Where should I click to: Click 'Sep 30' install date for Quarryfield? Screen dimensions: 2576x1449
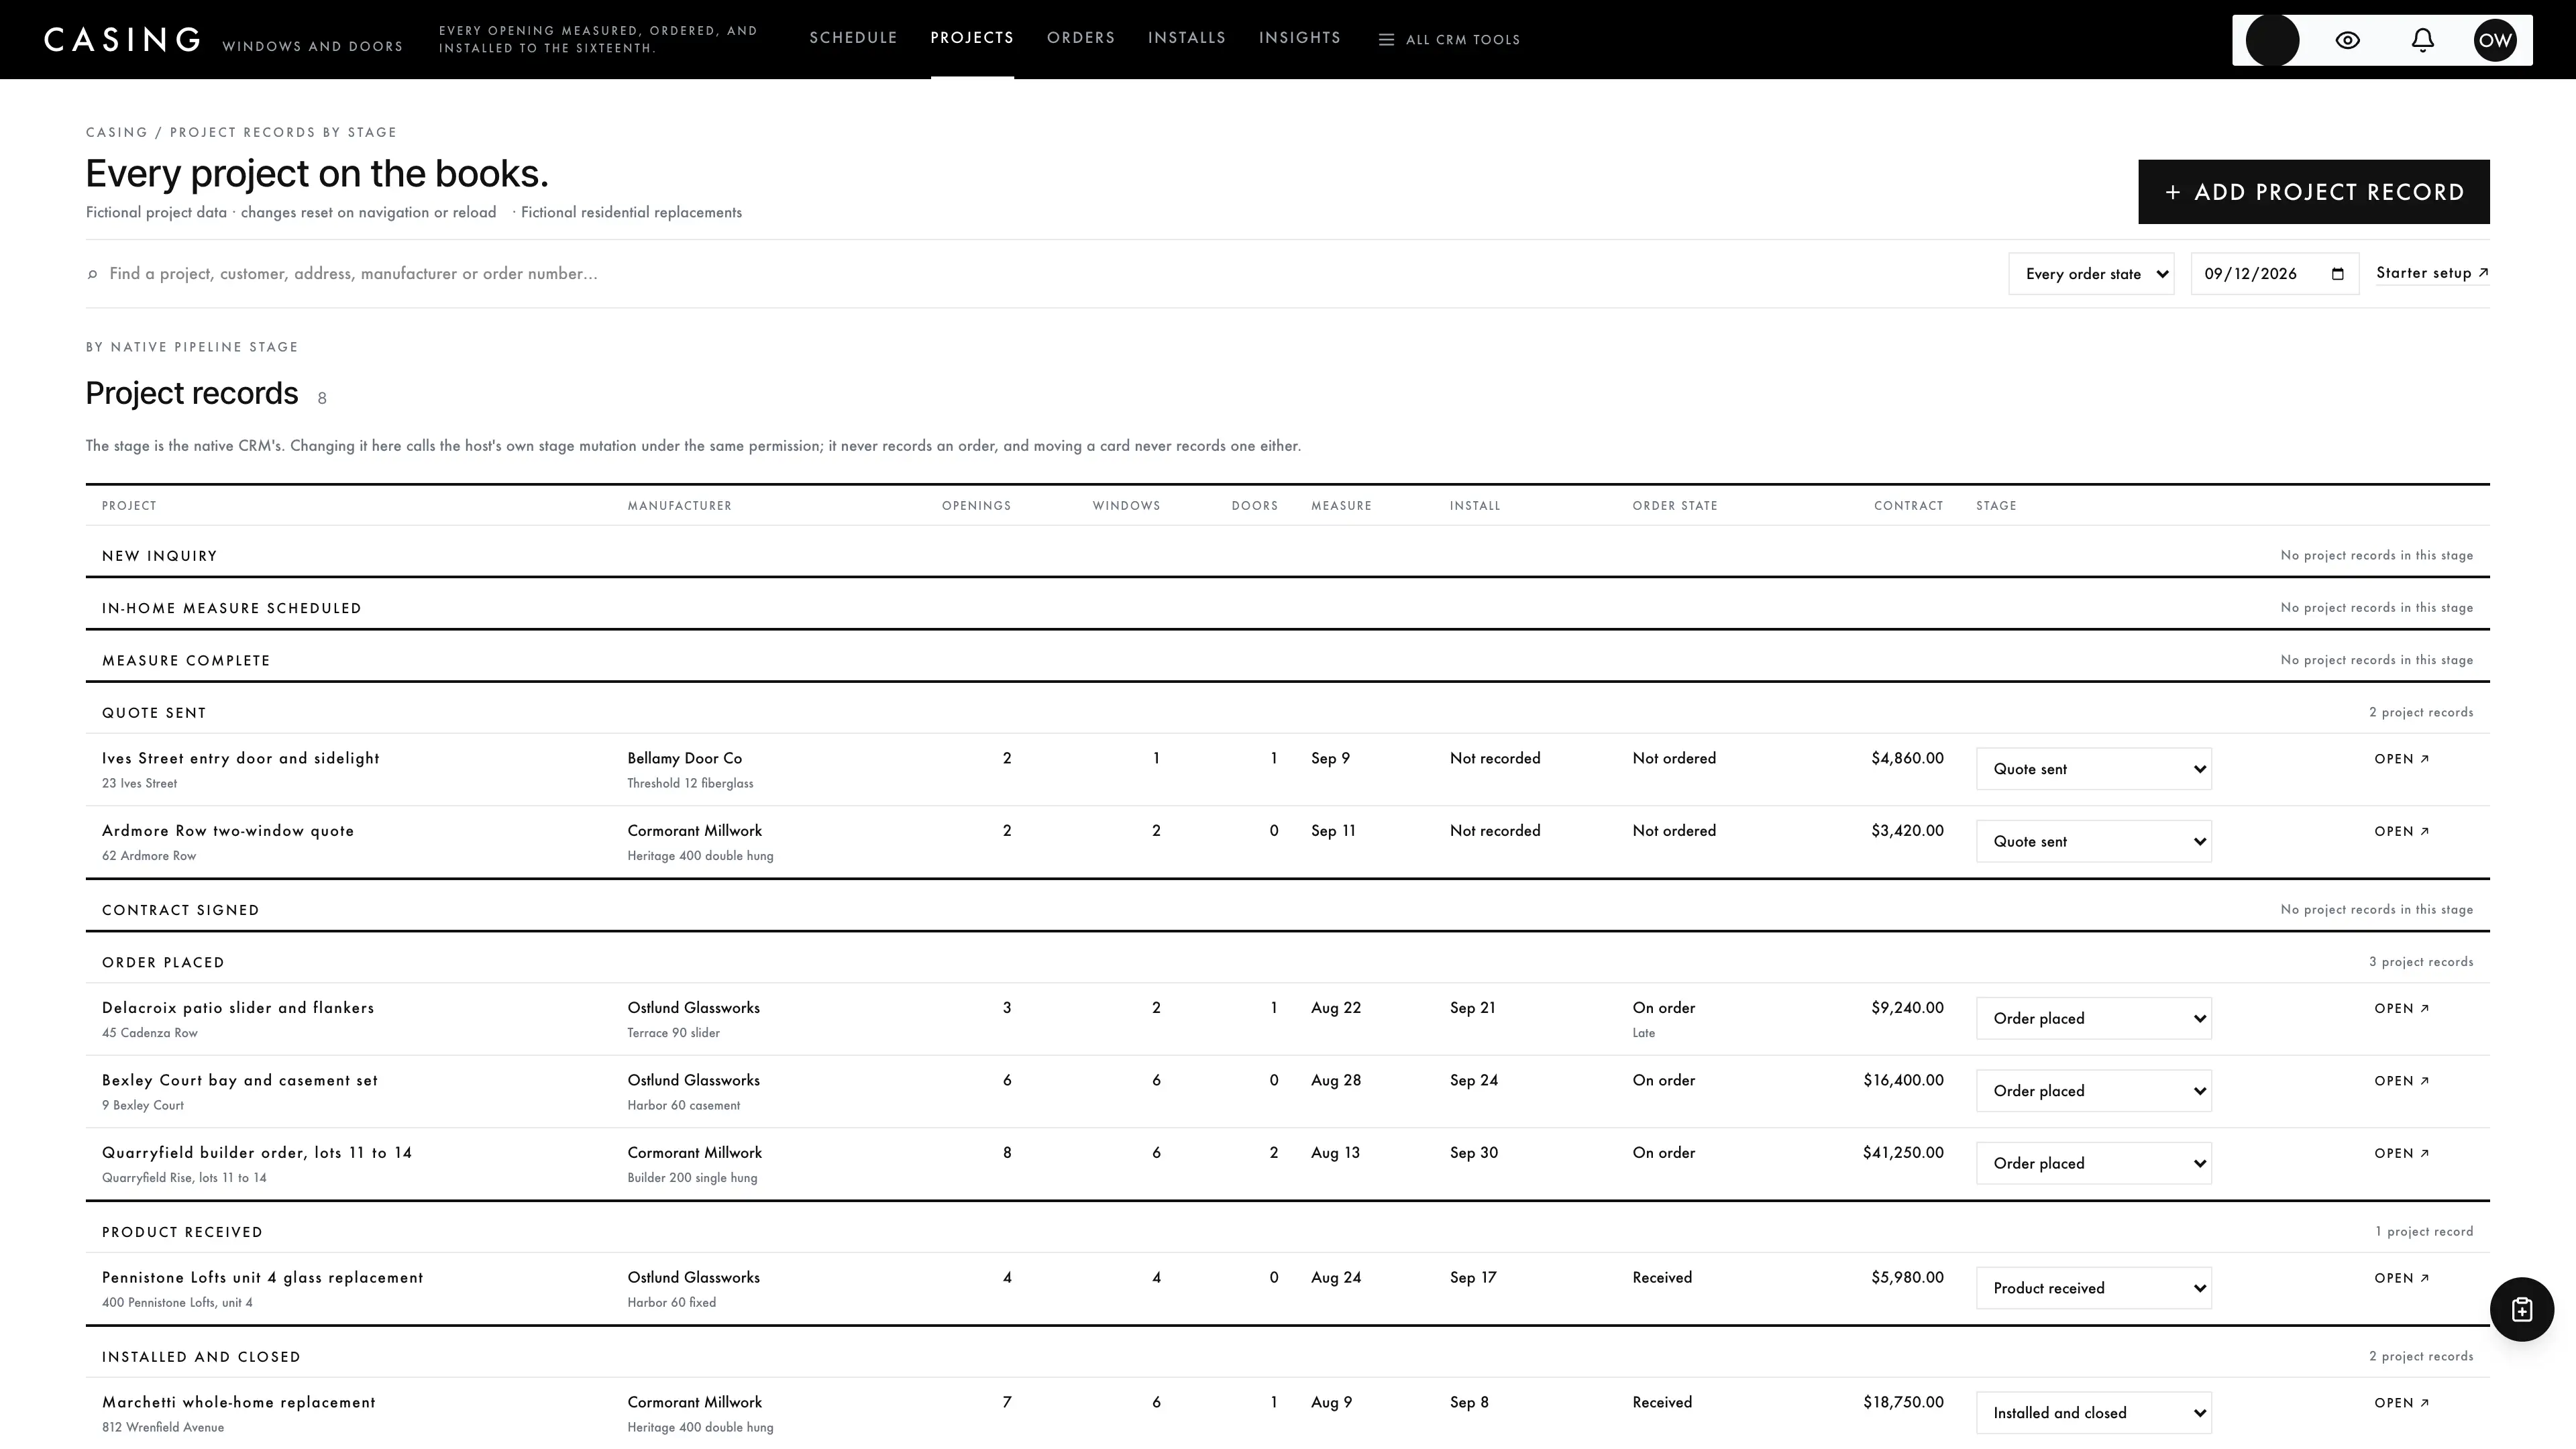(x=1473, y=1153)
